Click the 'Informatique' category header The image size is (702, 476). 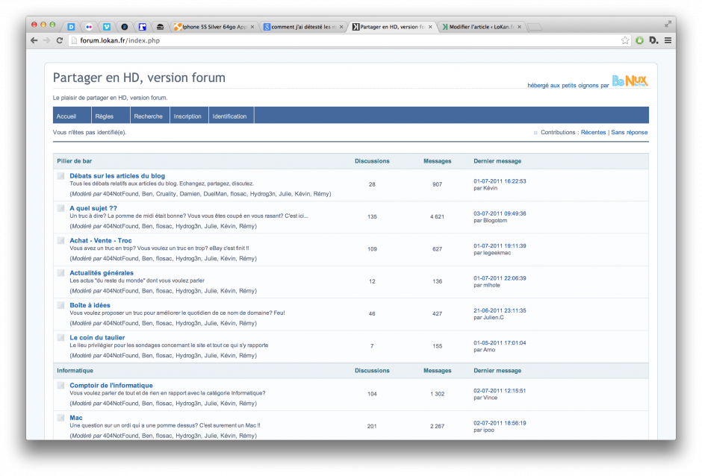pyautogui.click(x=75, y=371)
